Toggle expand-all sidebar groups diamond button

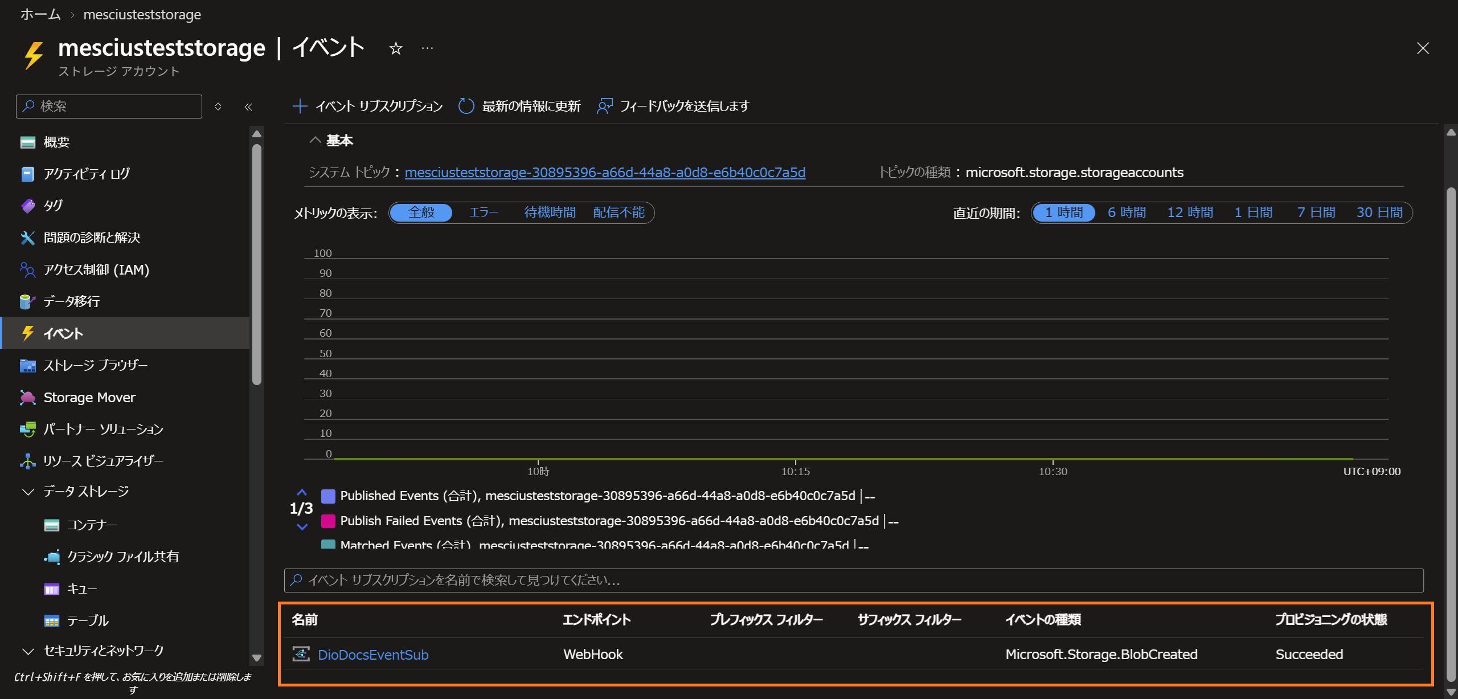click(x=218, y=107)
